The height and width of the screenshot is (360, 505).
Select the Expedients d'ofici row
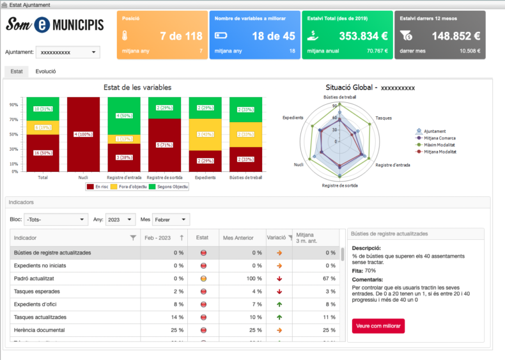(175, 304)
